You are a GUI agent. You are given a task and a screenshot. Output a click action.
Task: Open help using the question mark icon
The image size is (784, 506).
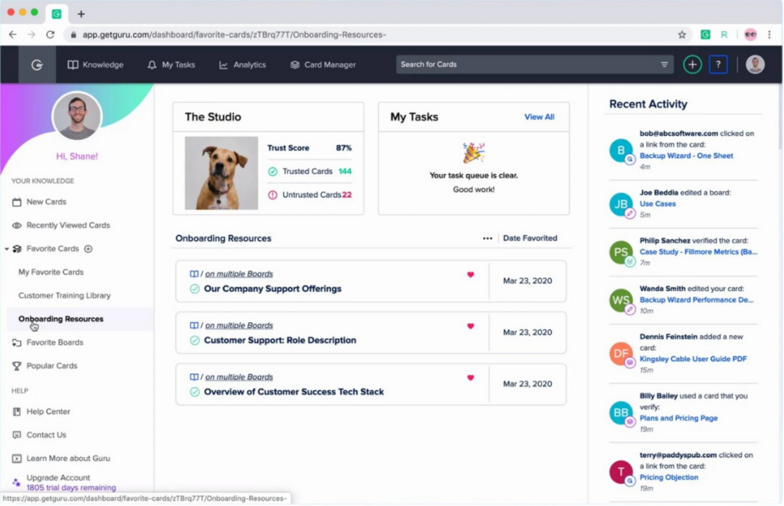[x=718, y=64]
